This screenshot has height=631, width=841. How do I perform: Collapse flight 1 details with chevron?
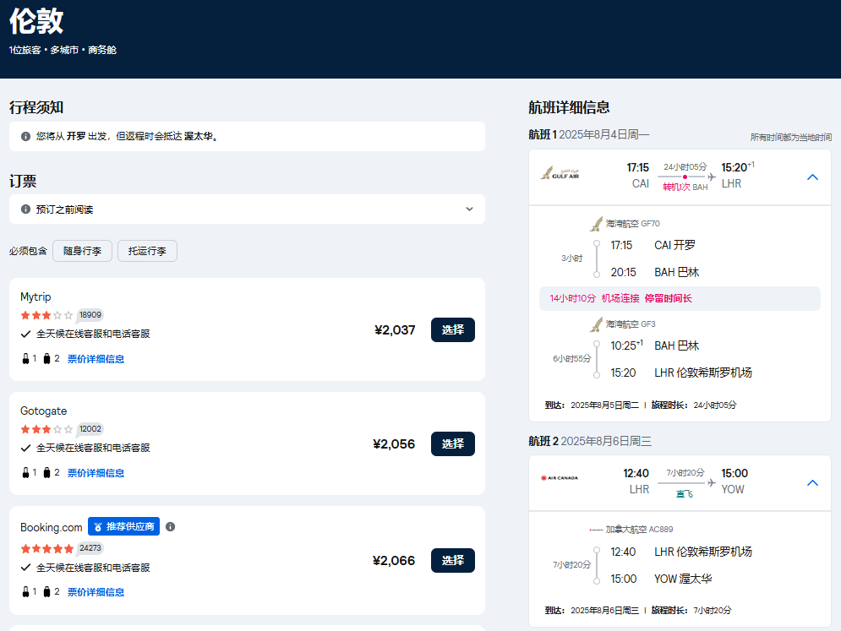point(812,177)
